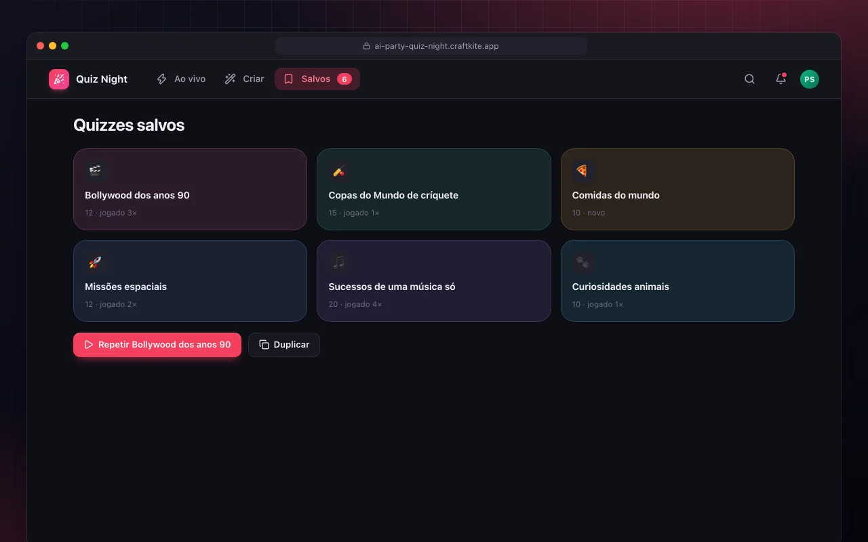Select the Missões espaciais title

[x=125, y=287]
